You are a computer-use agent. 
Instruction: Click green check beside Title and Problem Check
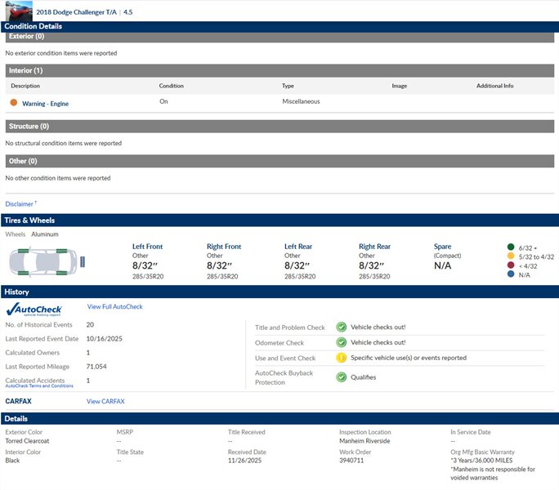coord(342,327)
